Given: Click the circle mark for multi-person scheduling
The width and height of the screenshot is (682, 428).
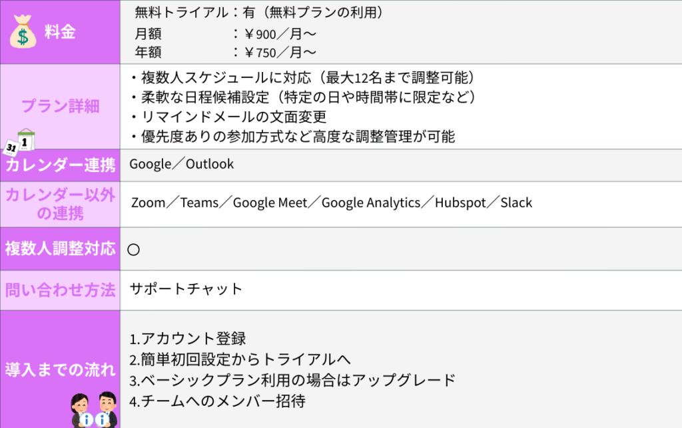Looking at the screenshot, I should (133, 249).
